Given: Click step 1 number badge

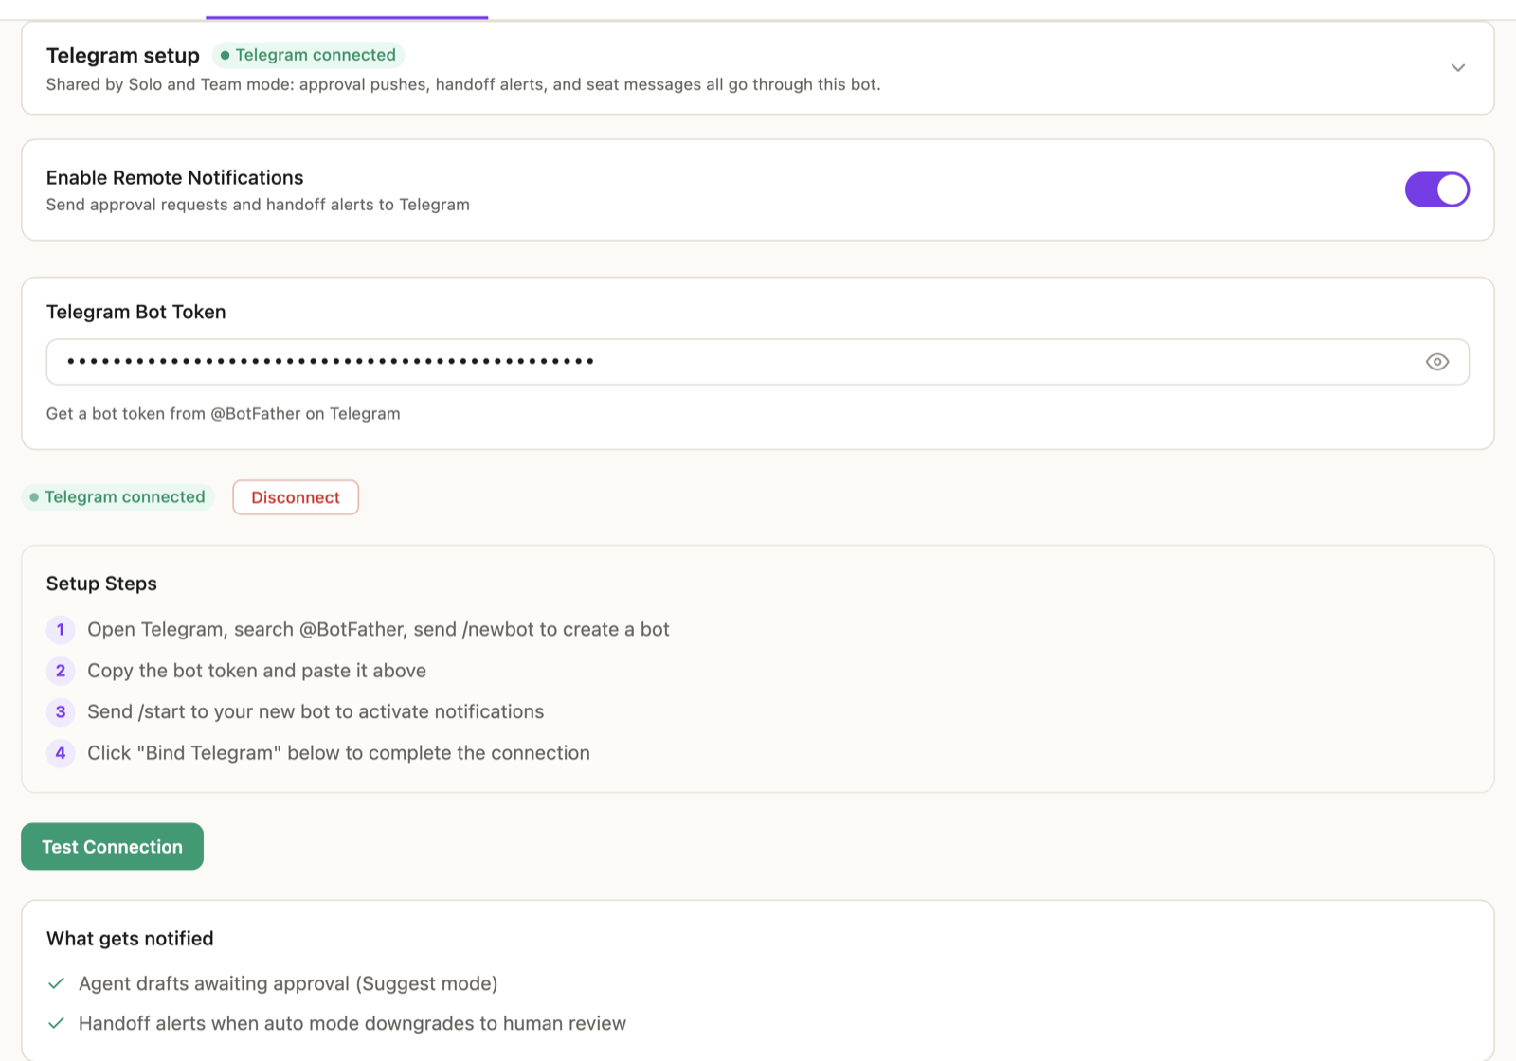Looking at the screenshot, I should click(x=61, y=629).
